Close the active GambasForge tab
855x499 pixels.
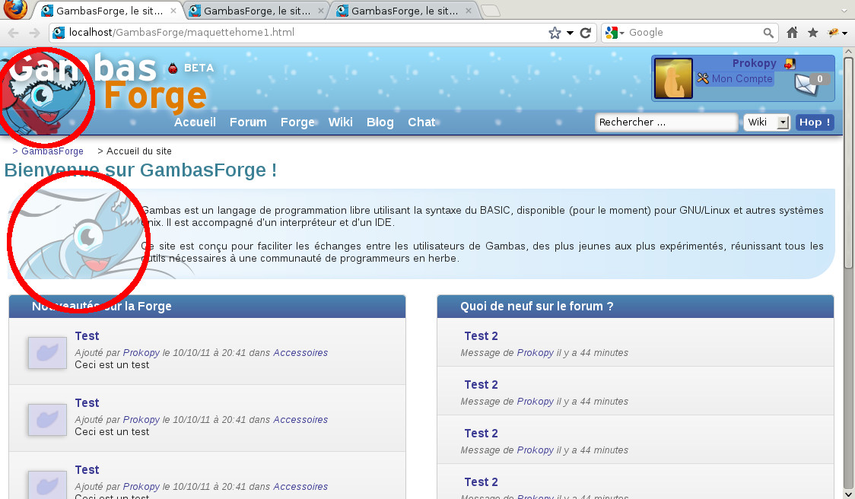[x=173, y=11]
